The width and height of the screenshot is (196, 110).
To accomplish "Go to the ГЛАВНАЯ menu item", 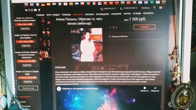I will [40, 15].
